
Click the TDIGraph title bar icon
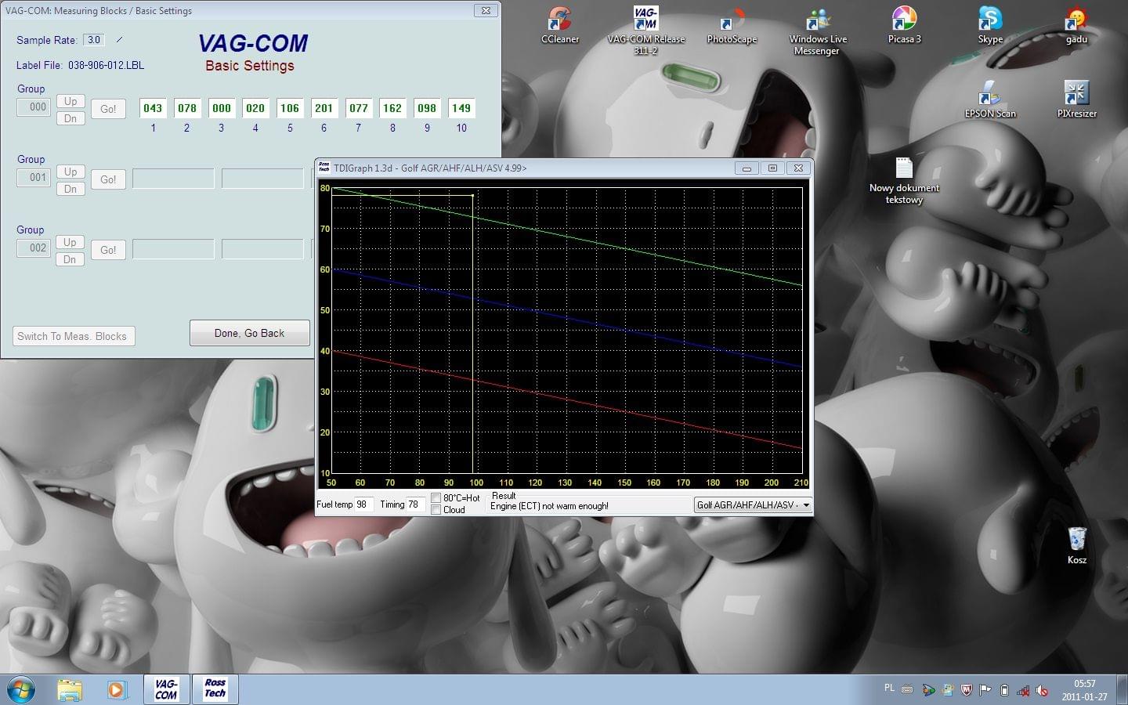click(x=324, y=168)
